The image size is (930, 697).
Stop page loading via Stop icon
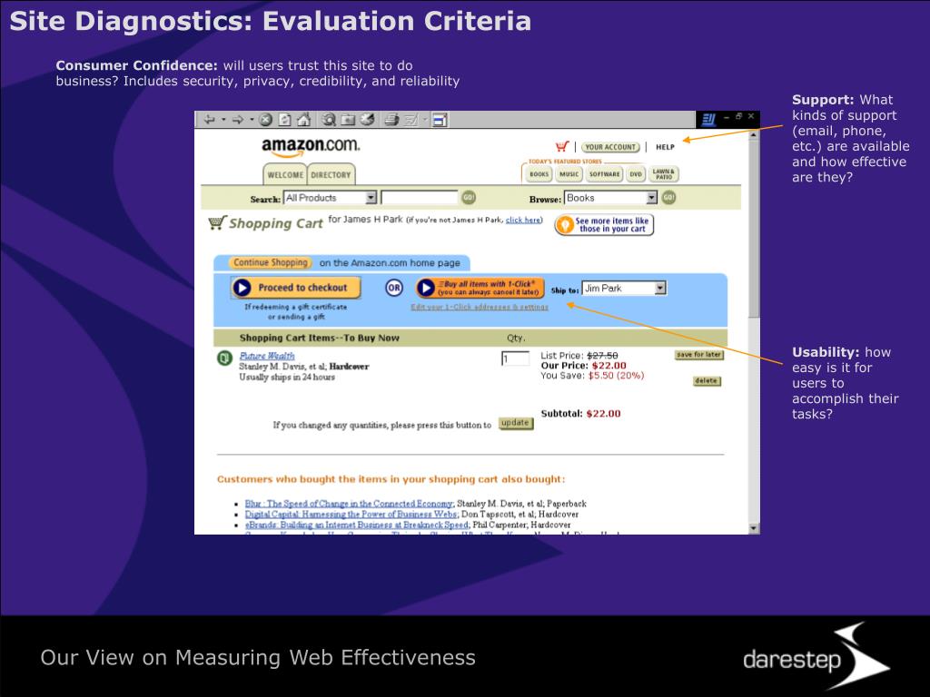tap(266, 120)
